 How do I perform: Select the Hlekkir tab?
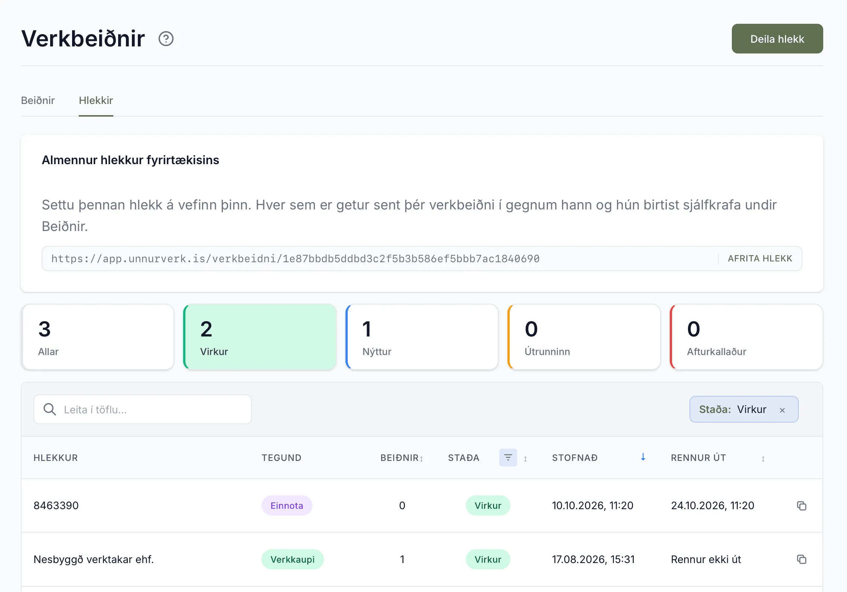click(96, 100)
